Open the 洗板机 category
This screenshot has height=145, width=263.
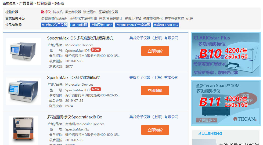click(x=58, y=12)
